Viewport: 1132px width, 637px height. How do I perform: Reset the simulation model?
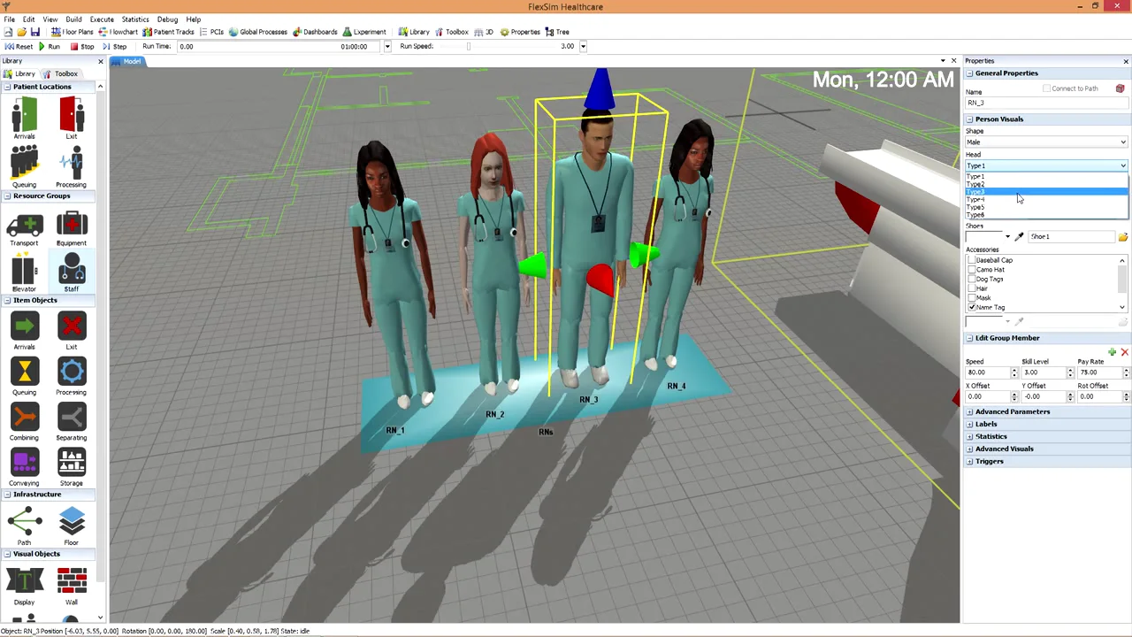click(19, 46)
